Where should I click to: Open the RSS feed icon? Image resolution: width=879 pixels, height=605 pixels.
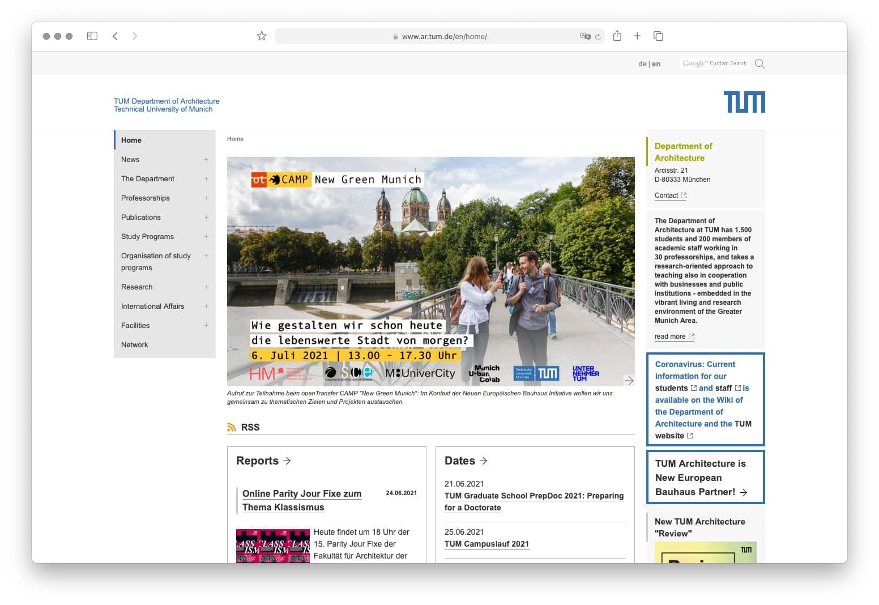point(232,427)
